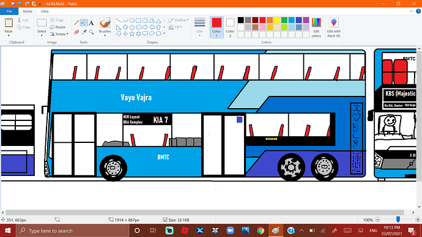Viewport: 422px width, 237px height.
Task: Click Edit with Paint 3D
Action: (x=334, y=27)
